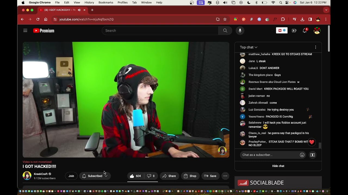Click the Share button
The image size is (348, 195).
tap(169, 176)
